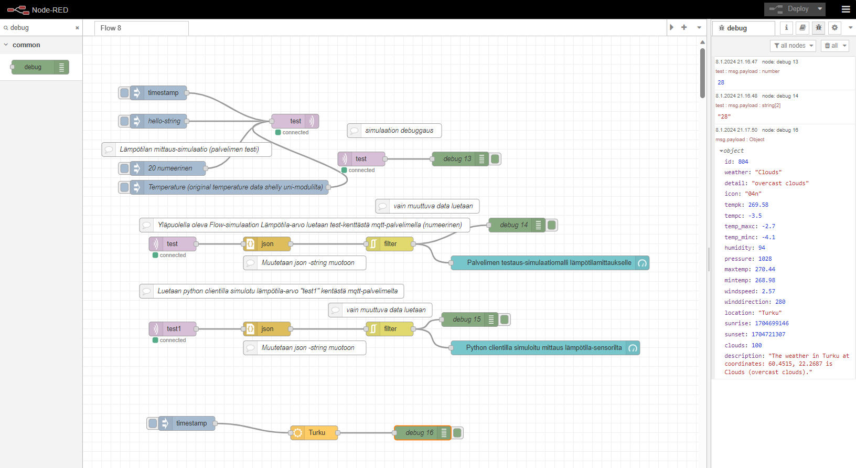Trigger the Temperature inject node button

[x=124, y=187]
